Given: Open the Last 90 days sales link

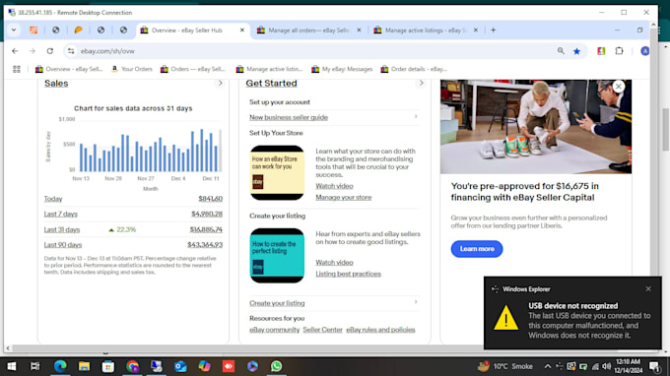Looking at the screenshot, I should coord(63,245).
